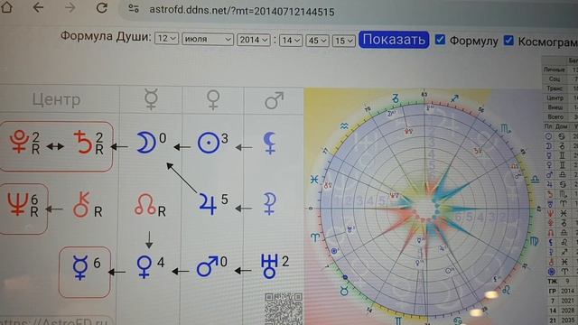Go back with the browser back arrow
Screen dimensions: 578x325
tap(38, 7)
